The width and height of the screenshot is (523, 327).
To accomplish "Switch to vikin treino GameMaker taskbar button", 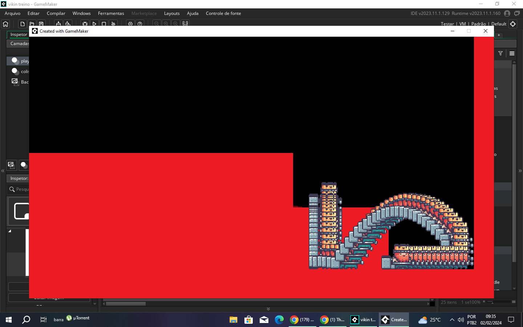I will point(364,320).
